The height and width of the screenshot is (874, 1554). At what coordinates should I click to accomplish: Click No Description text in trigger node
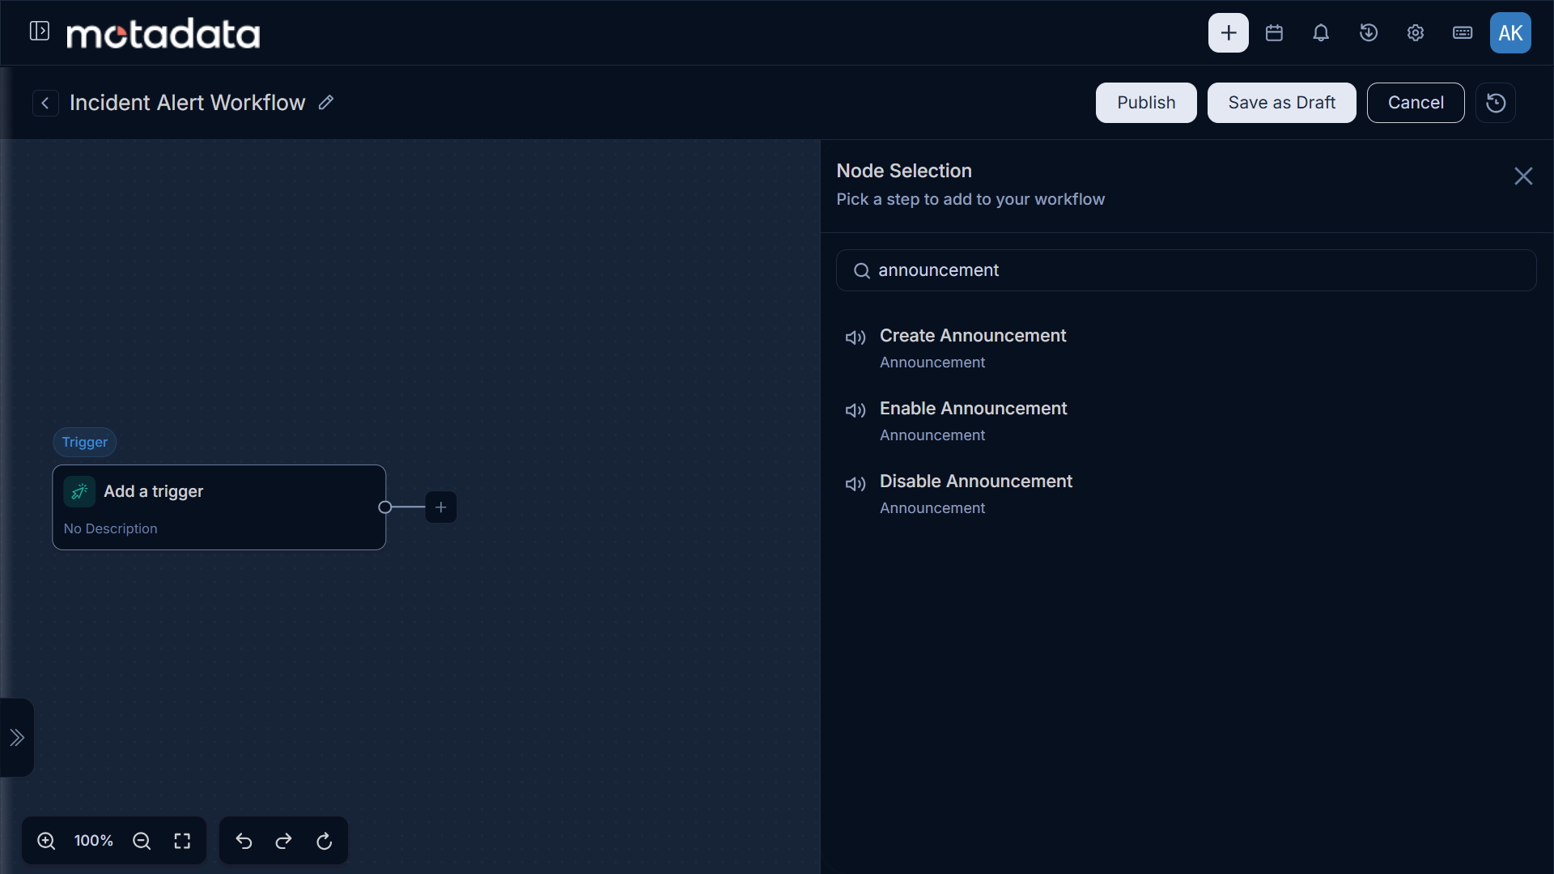click(x=111, y=528)
